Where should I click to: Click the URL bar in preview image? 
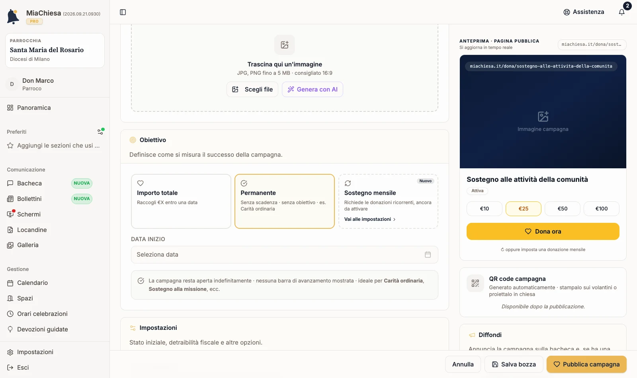[x=541, y=66]
